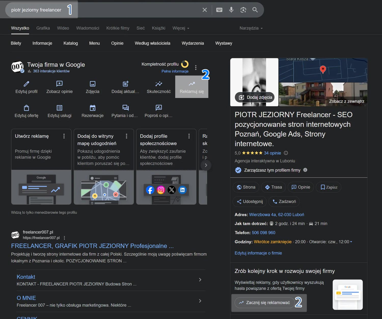382x319 pixels.
Task: Open the Narzędzia tools dropdown
Action: click(251, 28)
